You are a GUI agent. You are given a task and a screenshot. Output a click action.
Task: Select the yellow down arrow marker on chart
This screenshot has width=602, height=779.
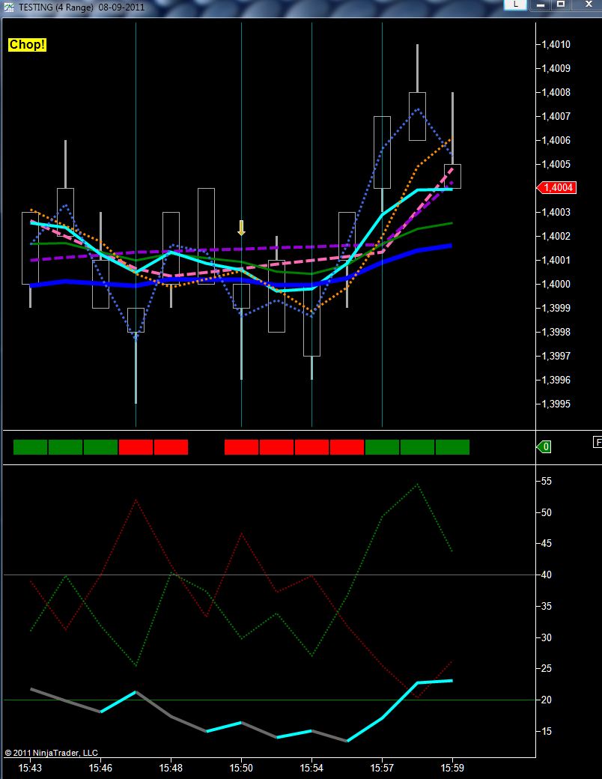pyautogui.click(x=241, y=228)
